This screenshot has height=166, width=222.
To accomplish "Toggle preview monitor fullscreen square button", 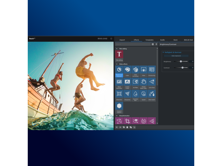I will point(111,39).
